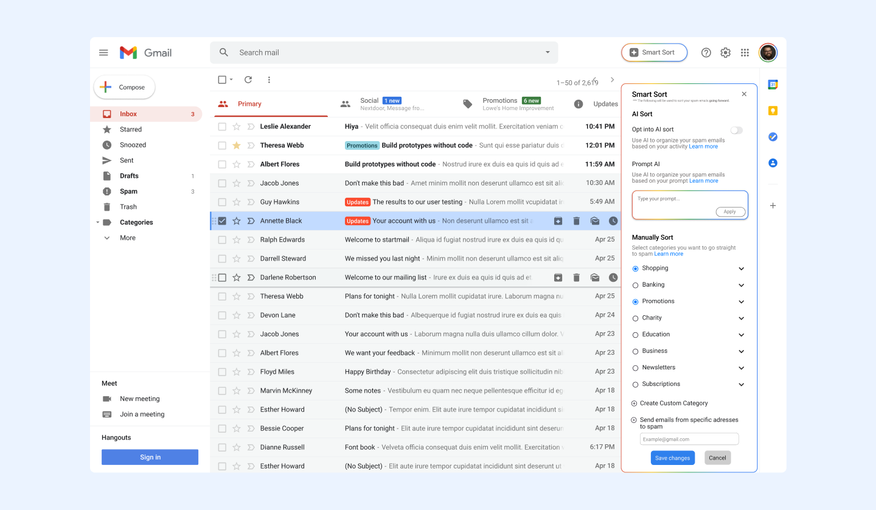Open Google Tasks in side panel
Viewport: 876px width, 510px height.
coord(773,137)
